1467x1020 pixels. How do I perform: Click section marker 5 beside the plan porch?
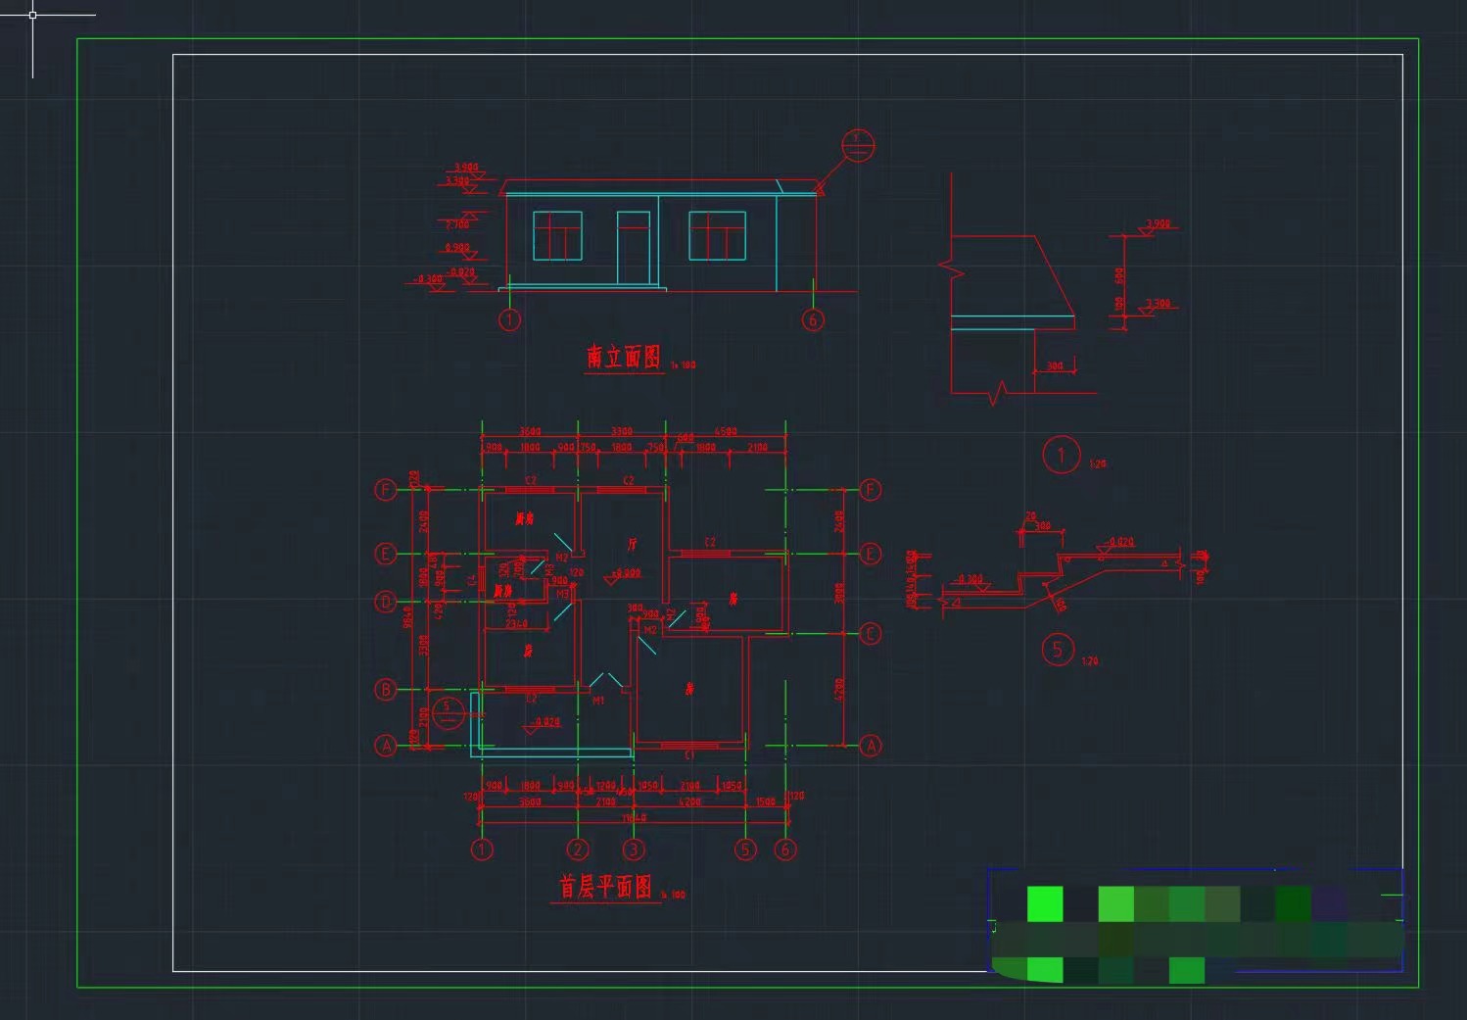coord(448,713)
